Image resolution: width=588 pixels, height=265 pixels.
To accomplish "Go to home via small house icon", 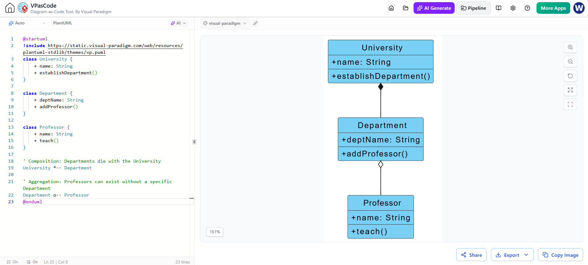I will (x=391, y=8).
